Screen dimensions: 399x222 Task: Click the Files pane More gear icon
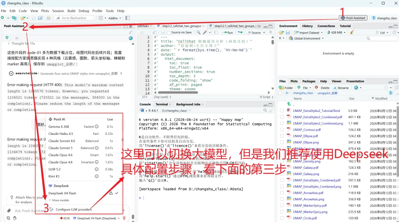click(356, 88)
